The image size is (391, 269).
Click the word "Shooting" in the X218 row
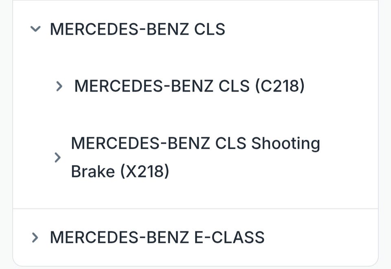click(x=285, y=143)
